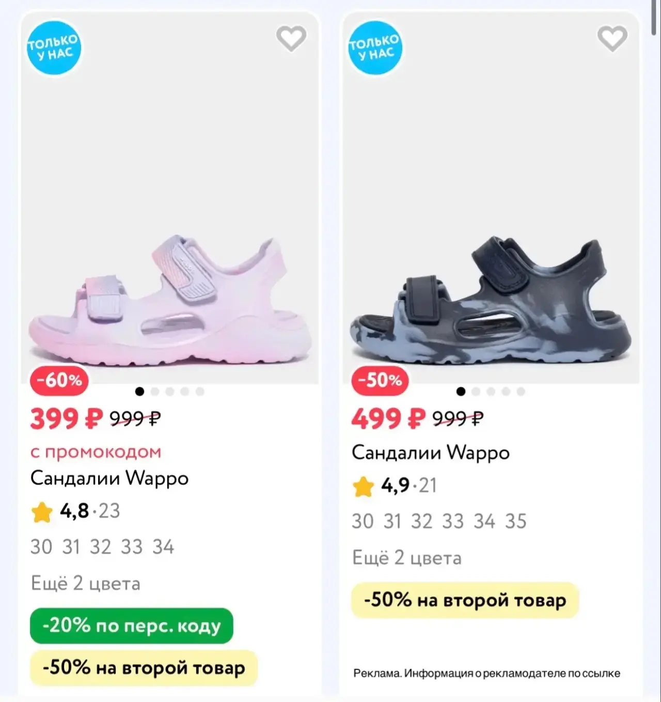The height and width of the screenshot is (702, 661).
Task: Open 'Сандалии Wappo' title priced 399 ₽
Action: point(109,478)
